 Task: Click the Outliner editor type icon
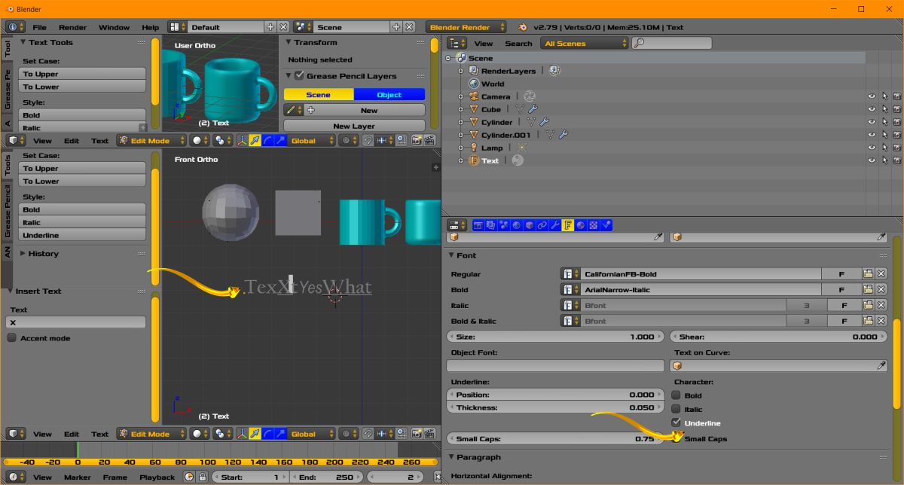457,44
